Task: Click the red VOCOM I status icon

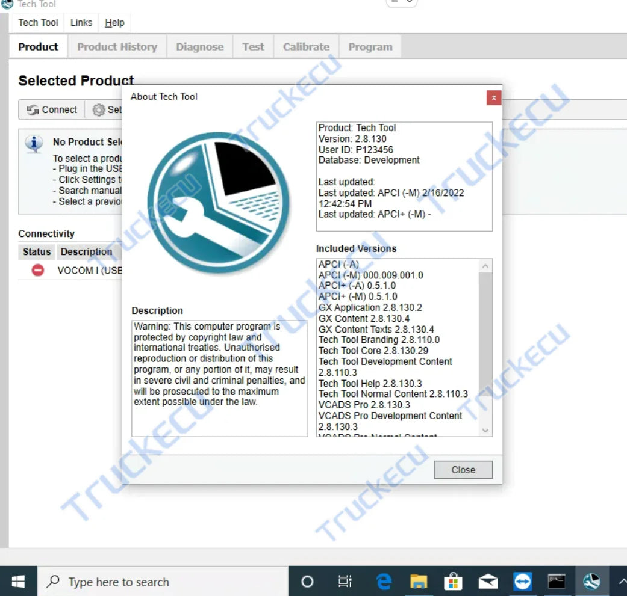Action: click(x=37, y=270)
